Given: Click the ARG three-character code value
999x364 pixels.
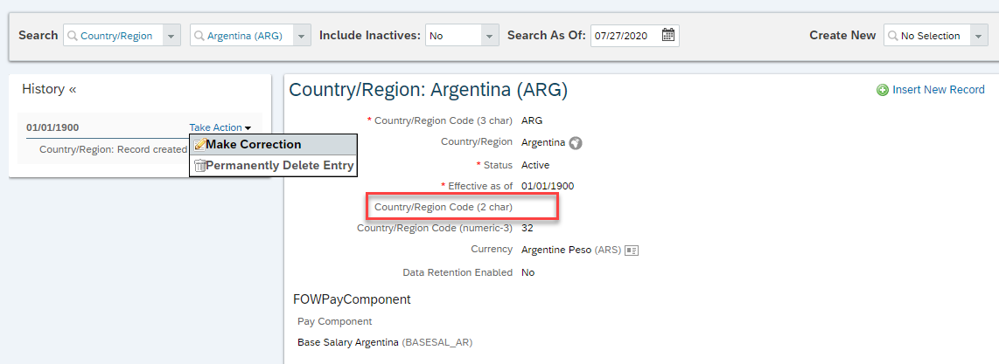Looking at the screenshot, I should click(532, 120).
